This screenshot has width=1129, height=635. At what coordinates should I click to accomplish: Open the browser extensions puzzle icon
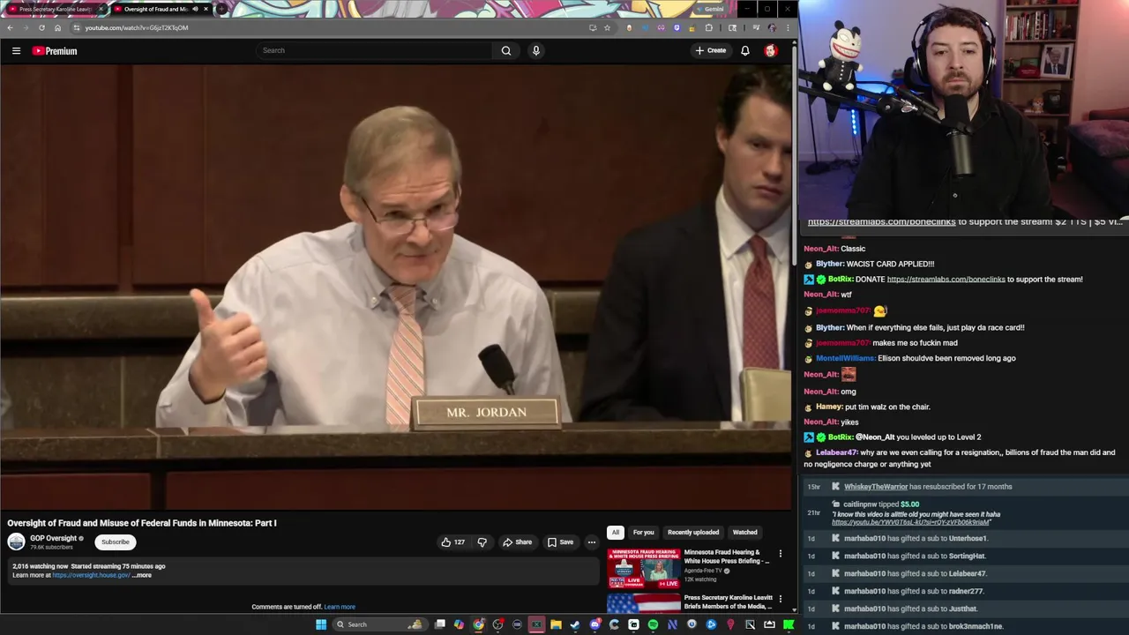coord(709,27)
